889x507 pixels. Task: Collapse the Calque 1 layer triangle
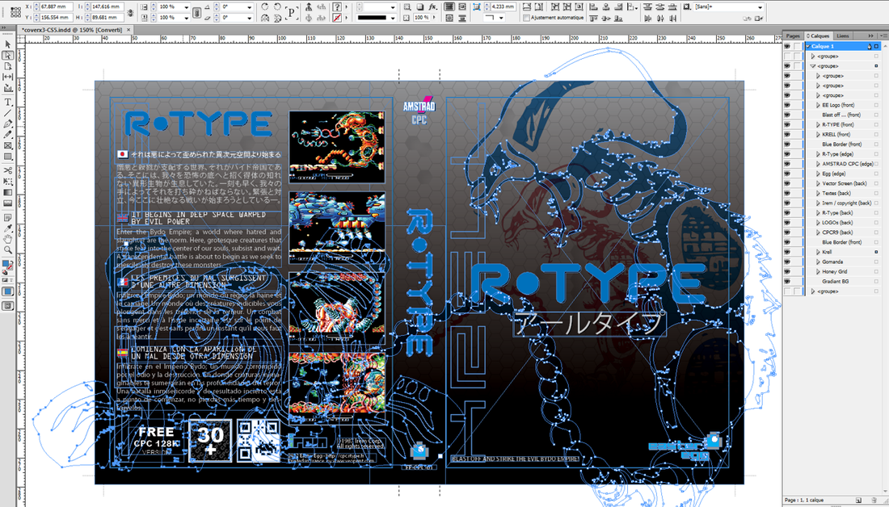click(x=808, y=47)
